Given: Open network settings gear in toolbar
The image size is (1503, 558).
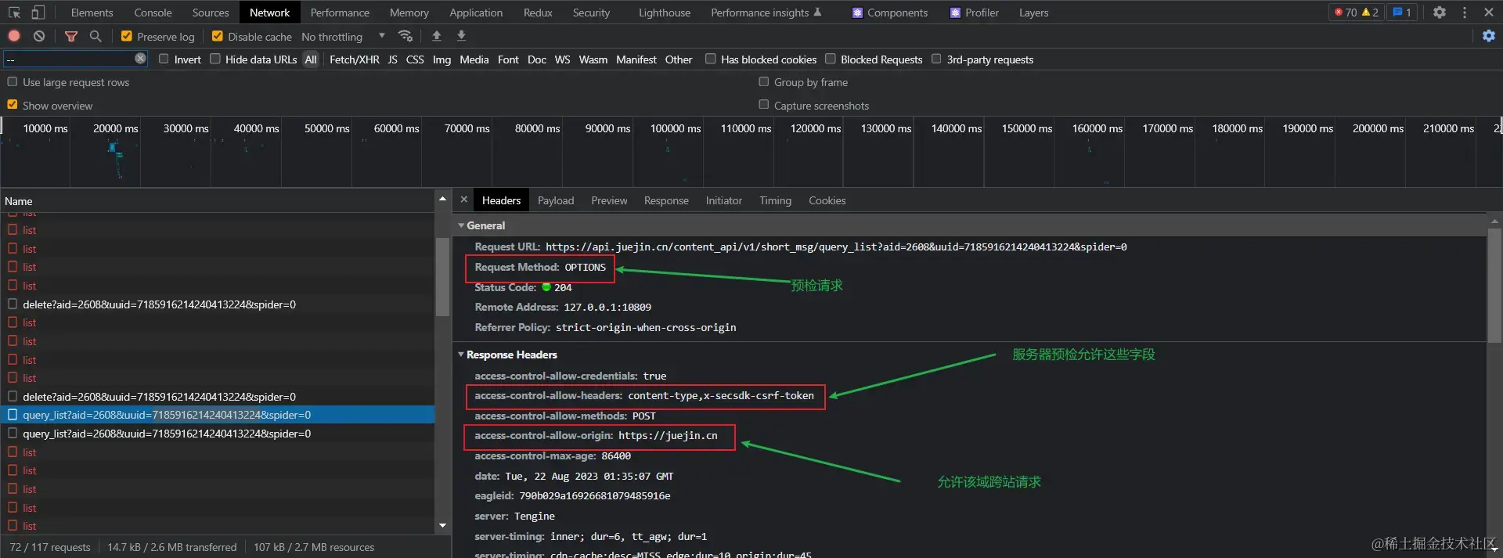Looking at the screenshot, I should (x=1488, y=36).
